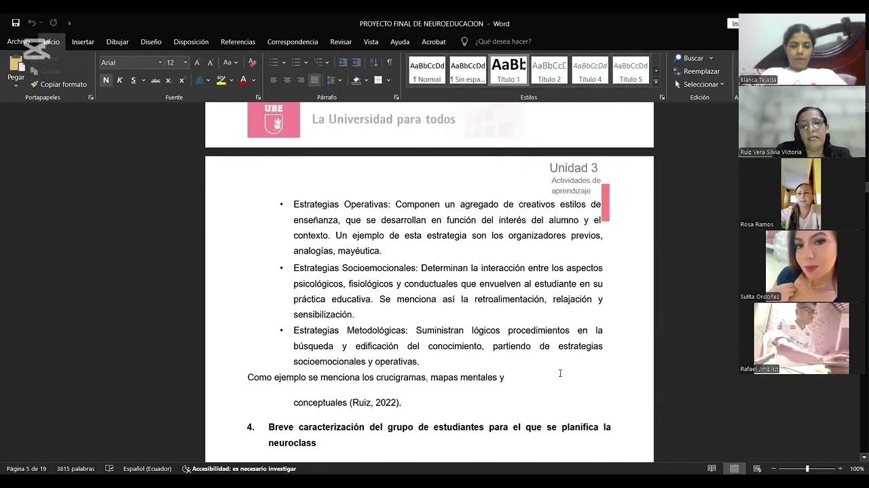Zoom in with the plus button

click(x=840, y=468)
